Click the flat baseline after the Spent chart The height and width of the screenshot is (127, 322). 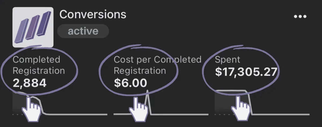tap(281, 115)
